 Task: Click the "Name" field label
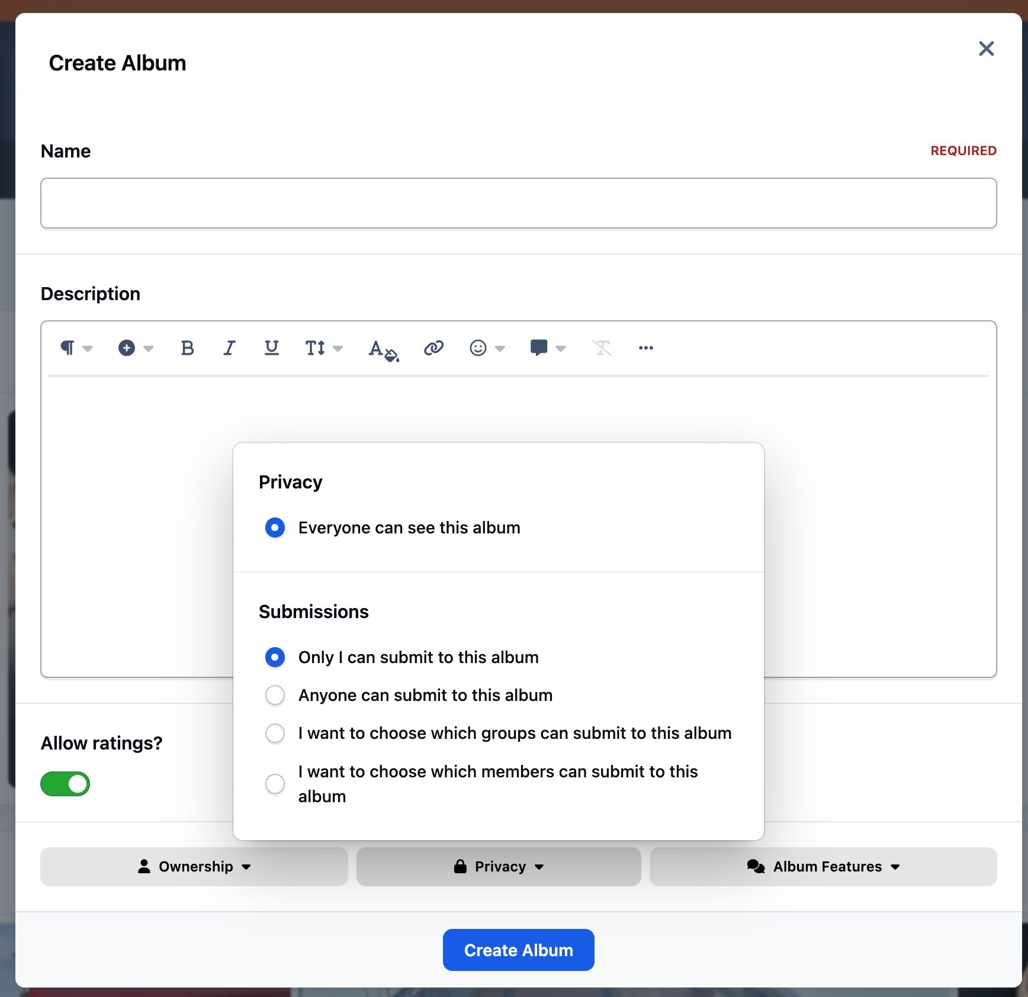coord(66,151)
